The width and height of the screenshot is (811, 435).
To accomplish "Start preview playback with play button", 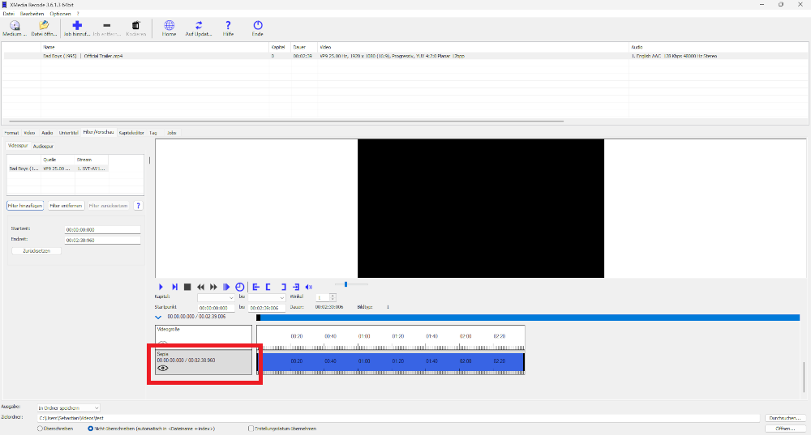I will pos(161,287).
